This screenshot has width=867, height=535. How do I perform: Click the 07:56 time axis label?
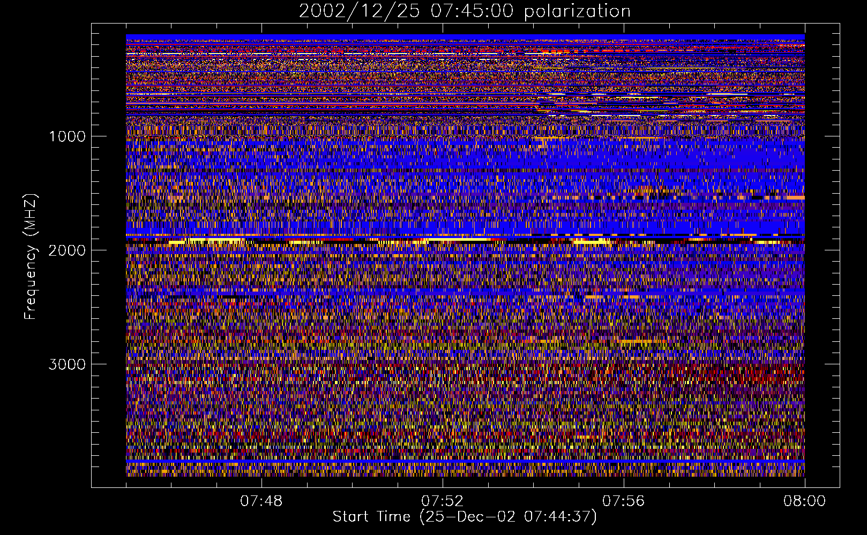(623, 501)
